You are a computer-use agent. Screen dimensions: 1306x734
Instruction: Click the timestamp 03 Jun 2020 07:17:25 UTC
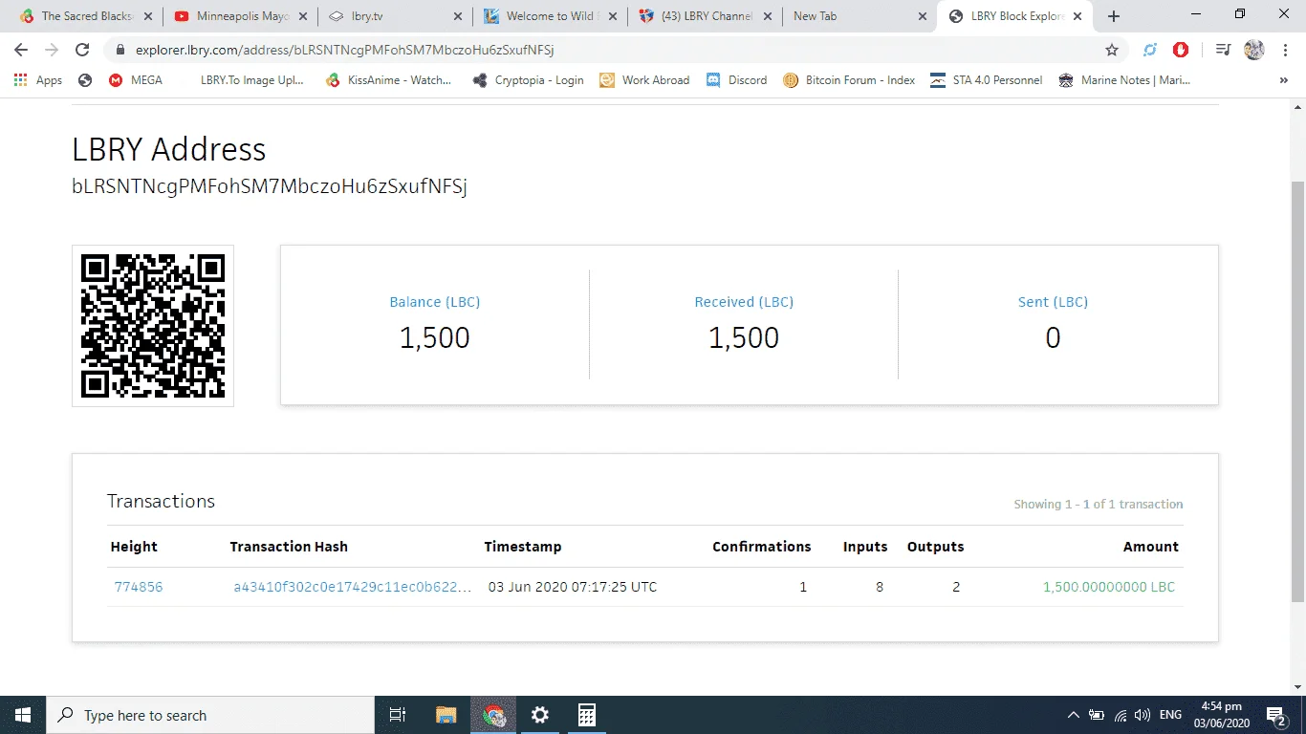click(573, 587)
